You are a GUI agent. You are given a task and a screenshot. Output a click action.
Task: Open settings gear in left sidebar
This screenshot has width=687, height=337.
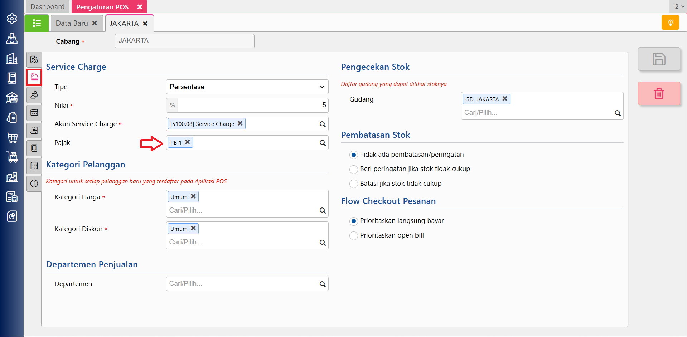click(12, 19)
